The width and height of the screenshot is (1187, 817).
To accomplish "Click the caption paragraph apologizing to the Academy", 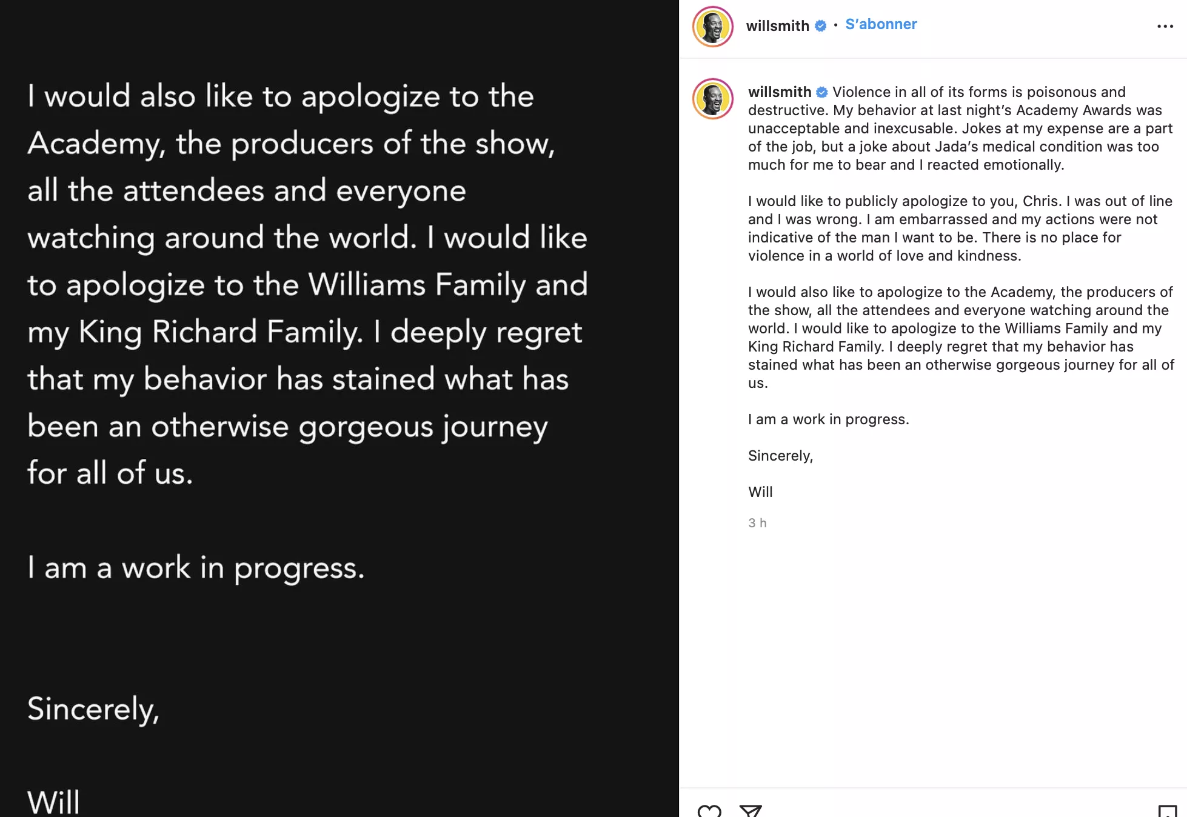I will 960,338.
